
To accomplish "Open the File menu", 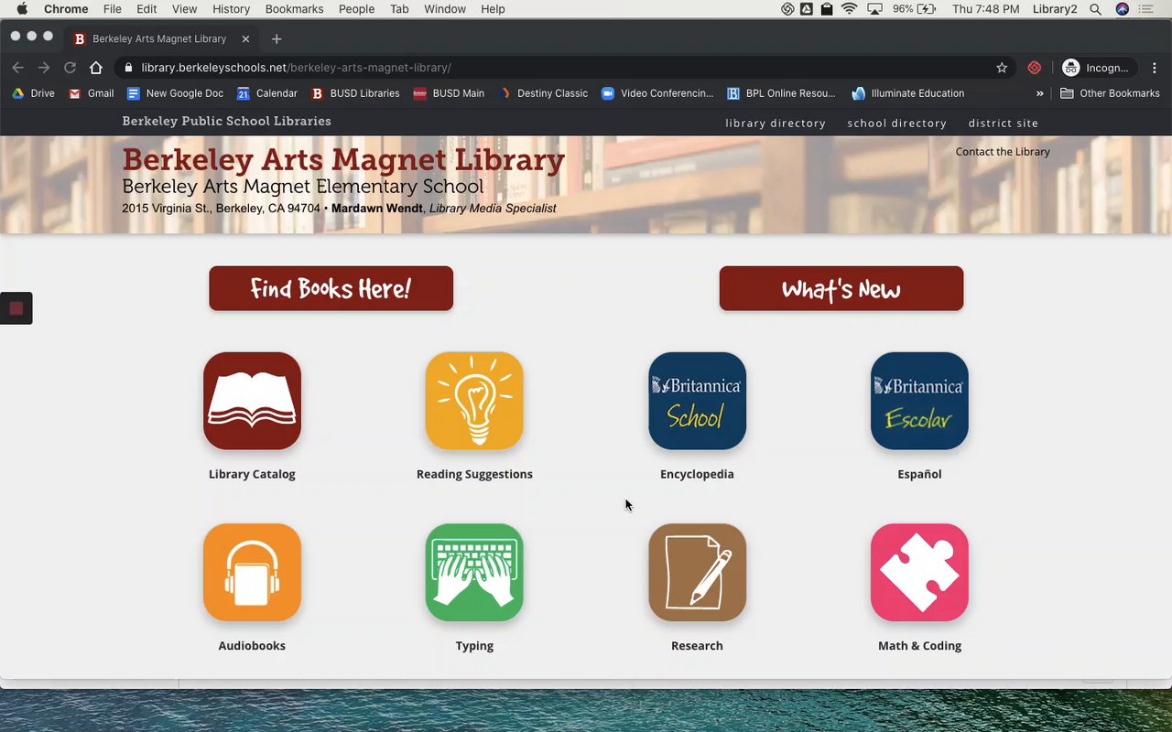I will (x=113, y=9).
